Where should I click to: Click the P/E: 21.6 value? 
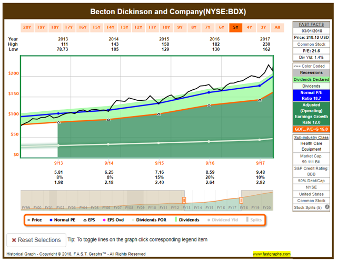(x=311, y=51)
